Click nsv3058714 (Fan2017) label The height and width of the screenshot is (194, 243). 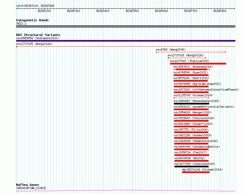tap(191, 152)
